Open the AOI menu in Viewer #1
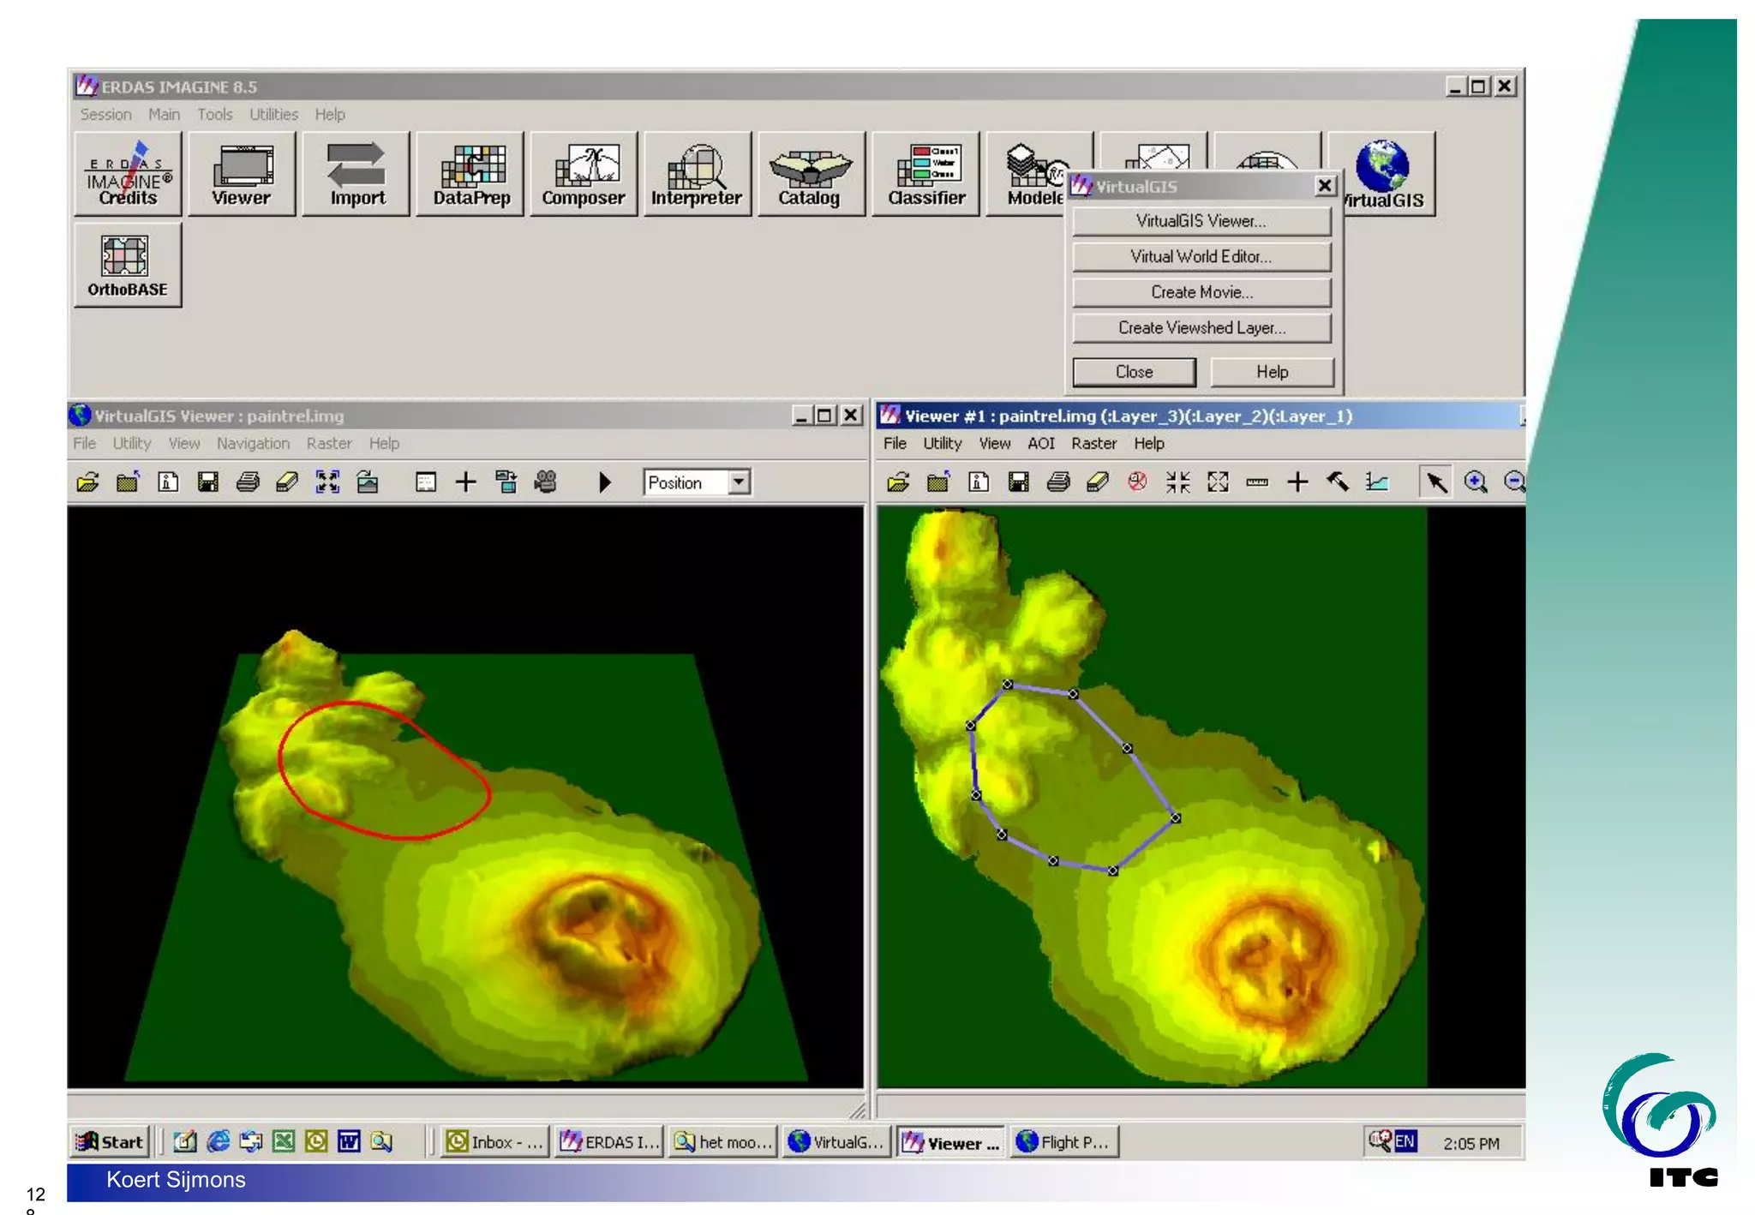 click(x=1040, y=443)
